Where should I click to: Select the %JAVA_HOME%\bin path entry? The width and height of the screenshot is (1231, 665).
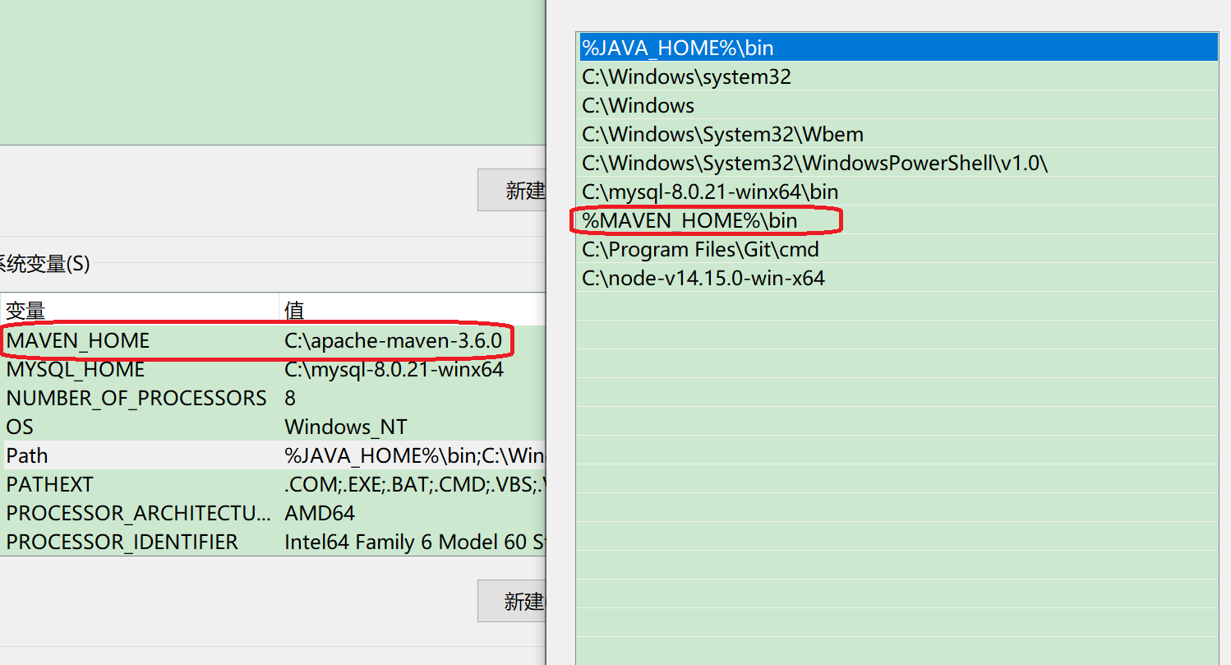coord(678,48)
